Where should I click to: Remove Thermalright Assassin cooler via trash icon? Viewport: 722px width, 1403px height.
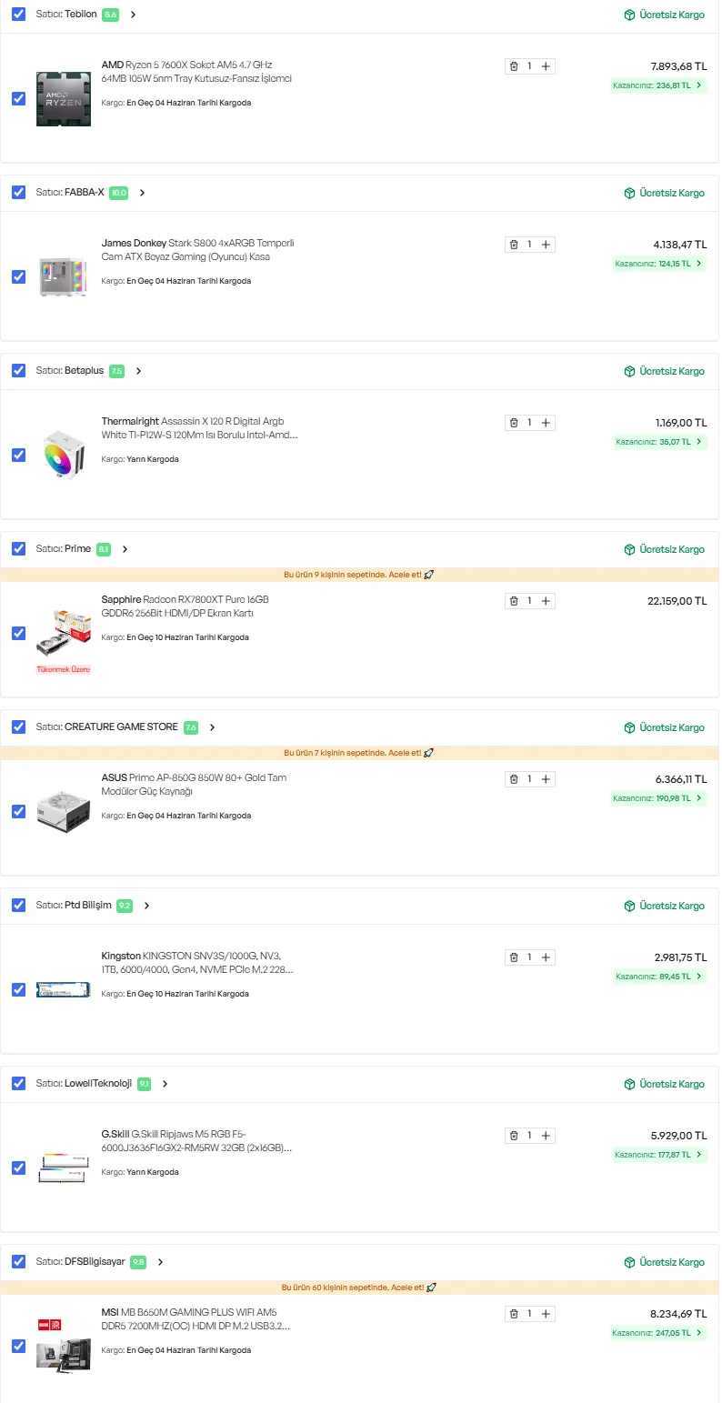click(x=514, y=423)
